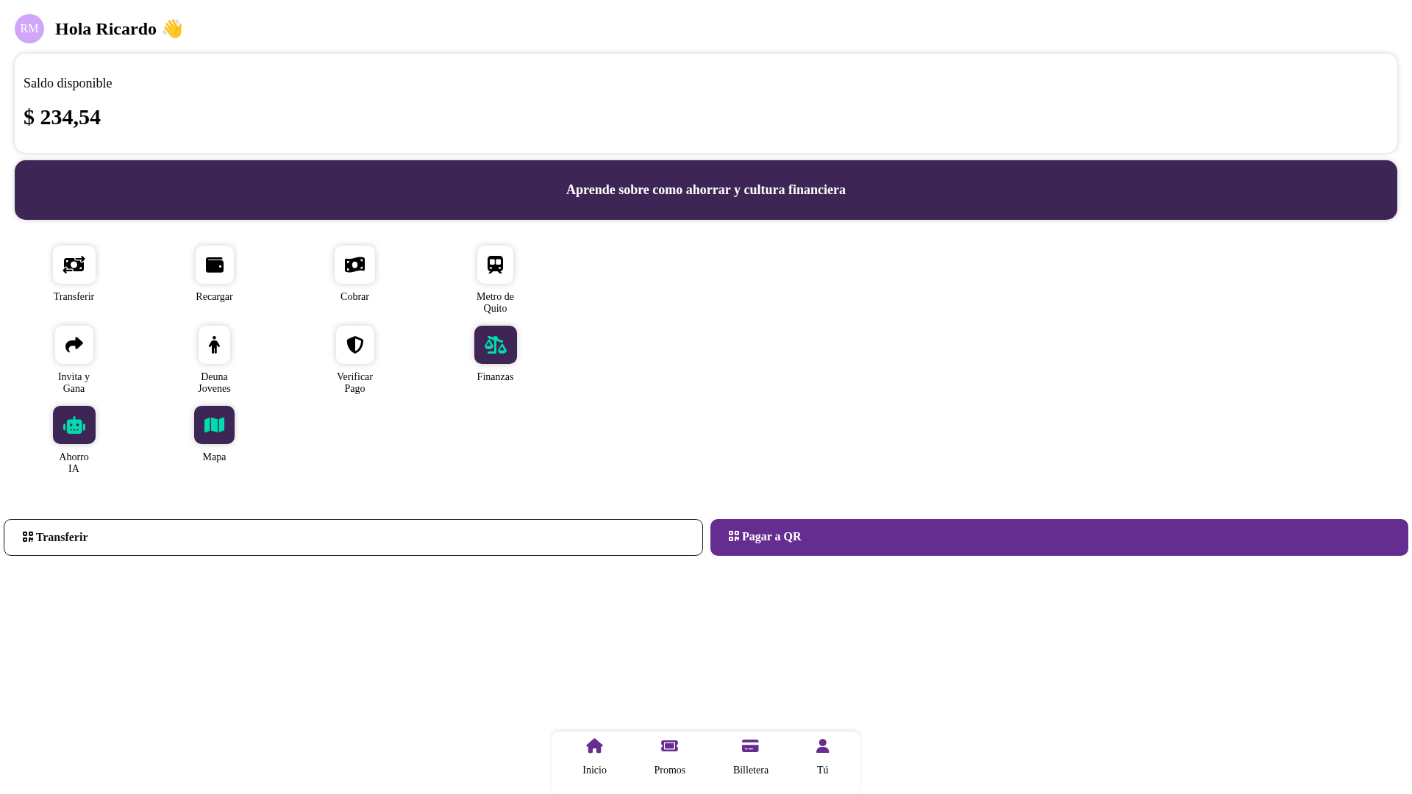Open the Billetera tab
Viewport: 1412px width, 794px height.
click(750, 757)
